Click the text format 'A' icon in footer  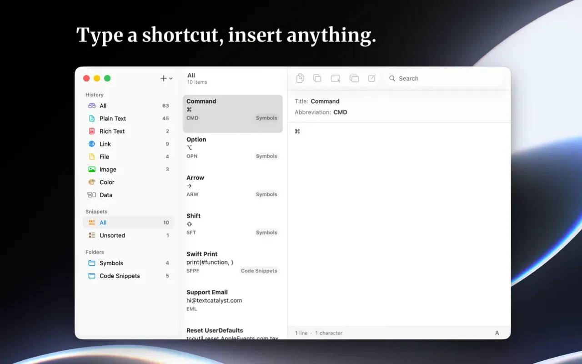tap(497, 333)
